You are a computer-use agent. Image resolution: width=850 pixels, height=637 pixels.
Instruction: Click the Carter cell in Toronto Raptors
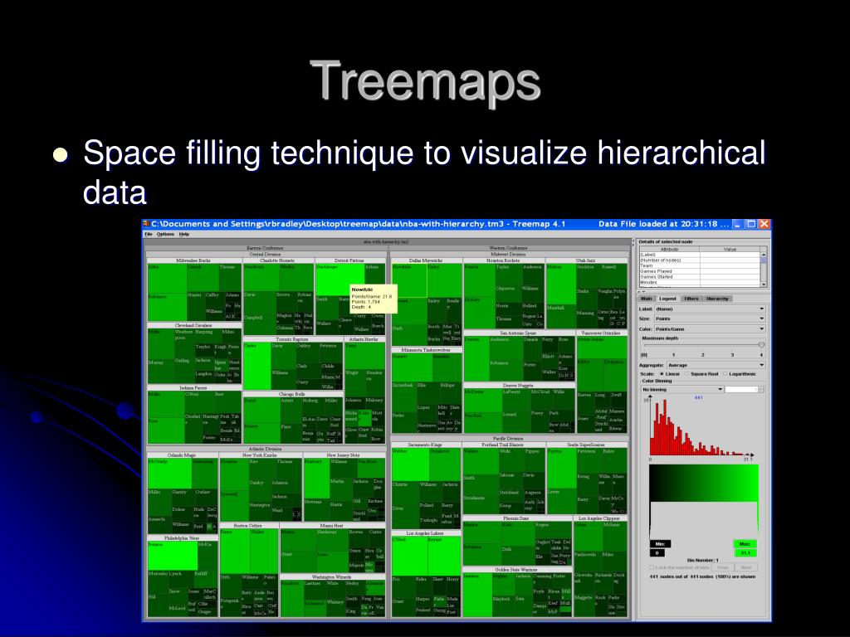coord(256,366)
